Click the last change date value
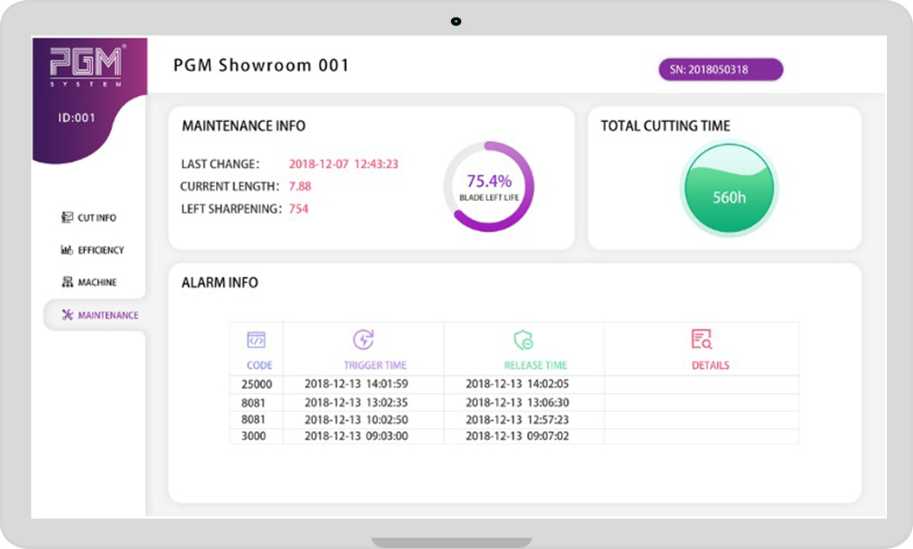The height and width of the screenshot is (549, 913). 343,164
